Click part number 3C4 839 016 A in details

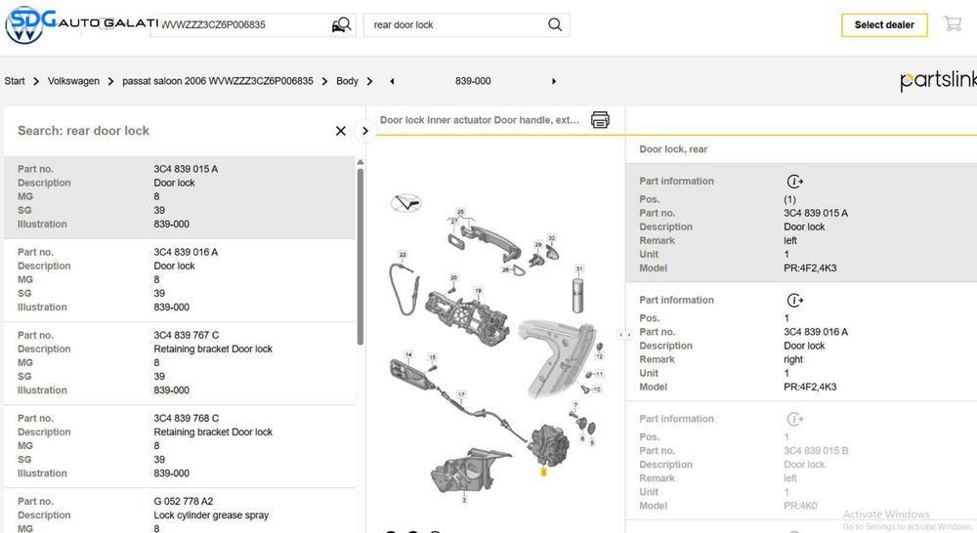pyautogui.click(x=816, y=332)
